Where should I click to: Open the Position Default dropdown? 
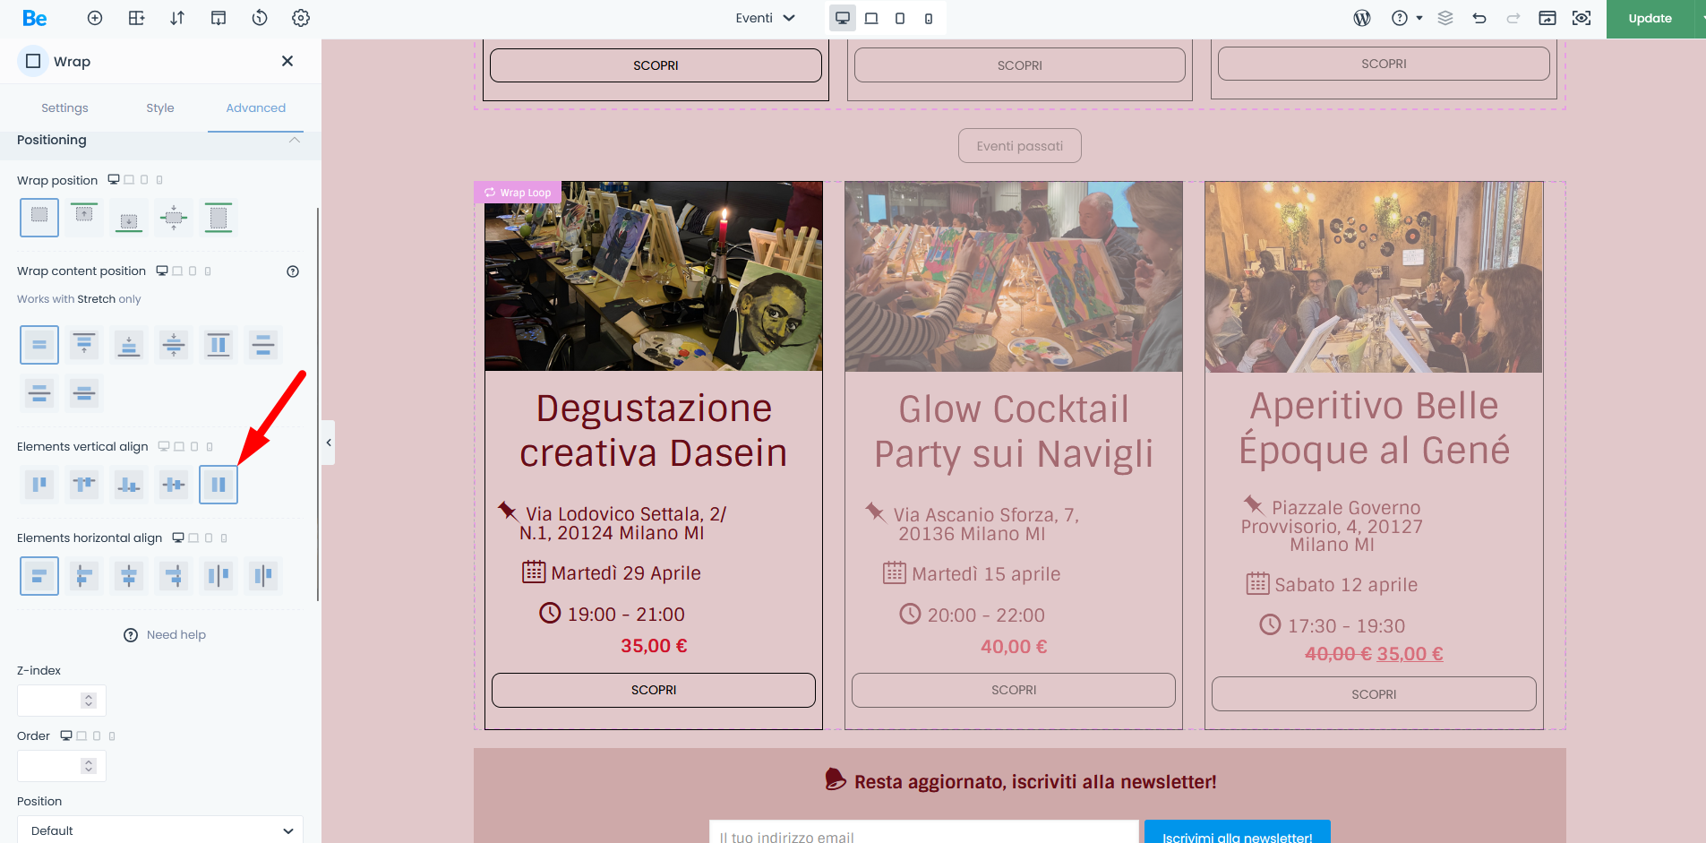click(159, 830)
